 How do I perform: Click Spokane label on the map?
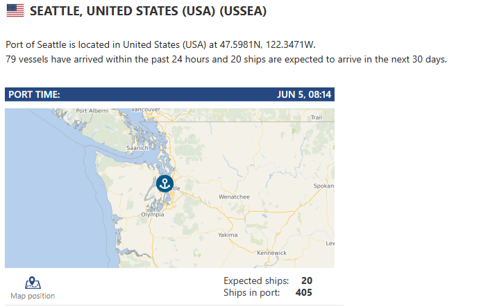(x=323, y=186)
